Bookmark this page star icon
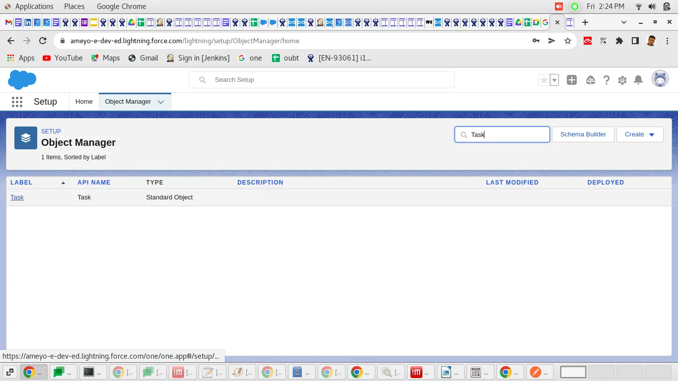This screenshot has height=381, width=678. pos(568,41)
